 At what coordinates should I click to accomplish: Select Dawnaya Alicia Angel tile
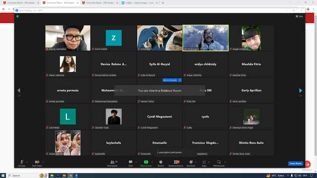pos(251,117)
